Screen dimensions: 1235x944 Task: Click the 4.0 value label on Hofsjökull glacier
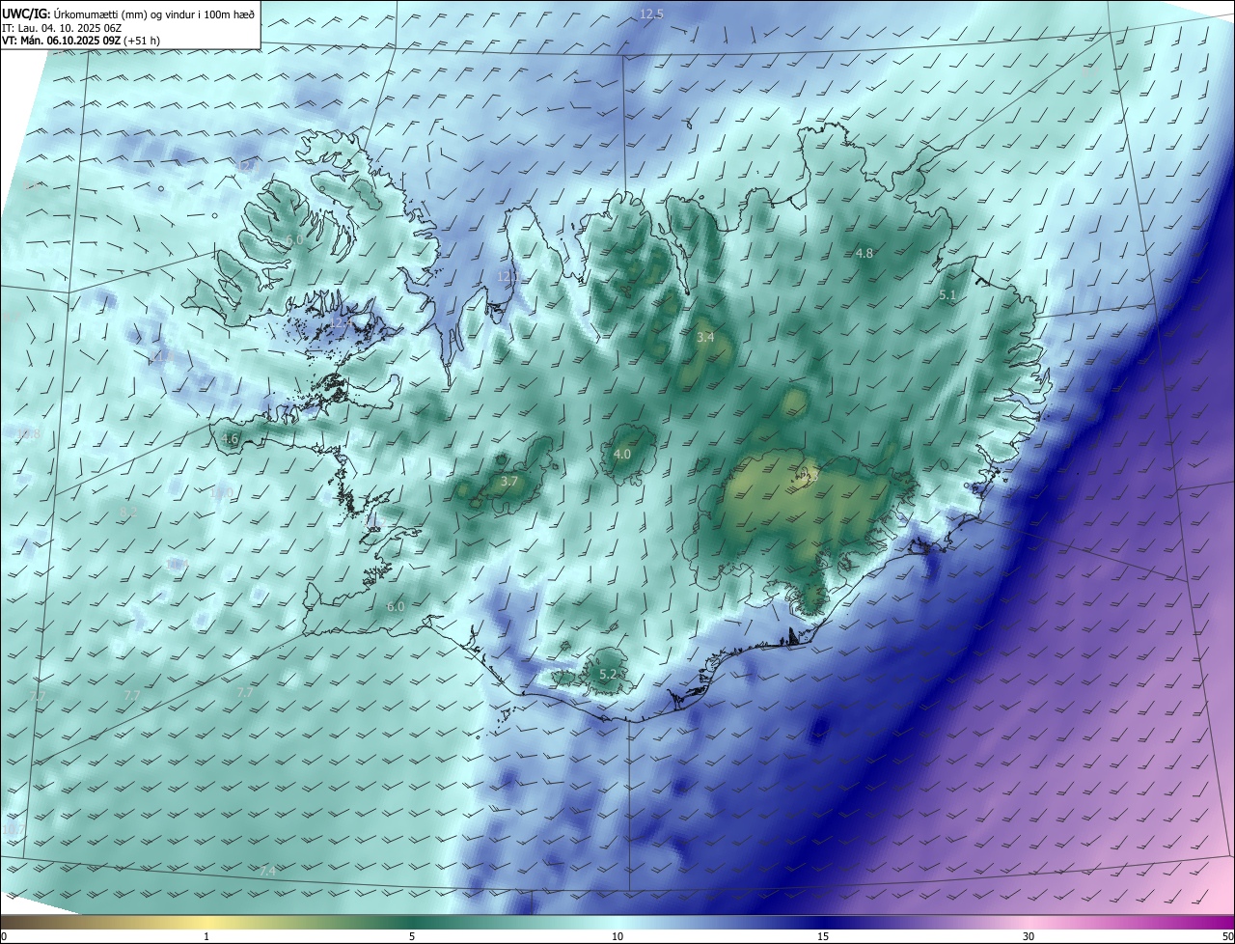click(x=622, y=454)
